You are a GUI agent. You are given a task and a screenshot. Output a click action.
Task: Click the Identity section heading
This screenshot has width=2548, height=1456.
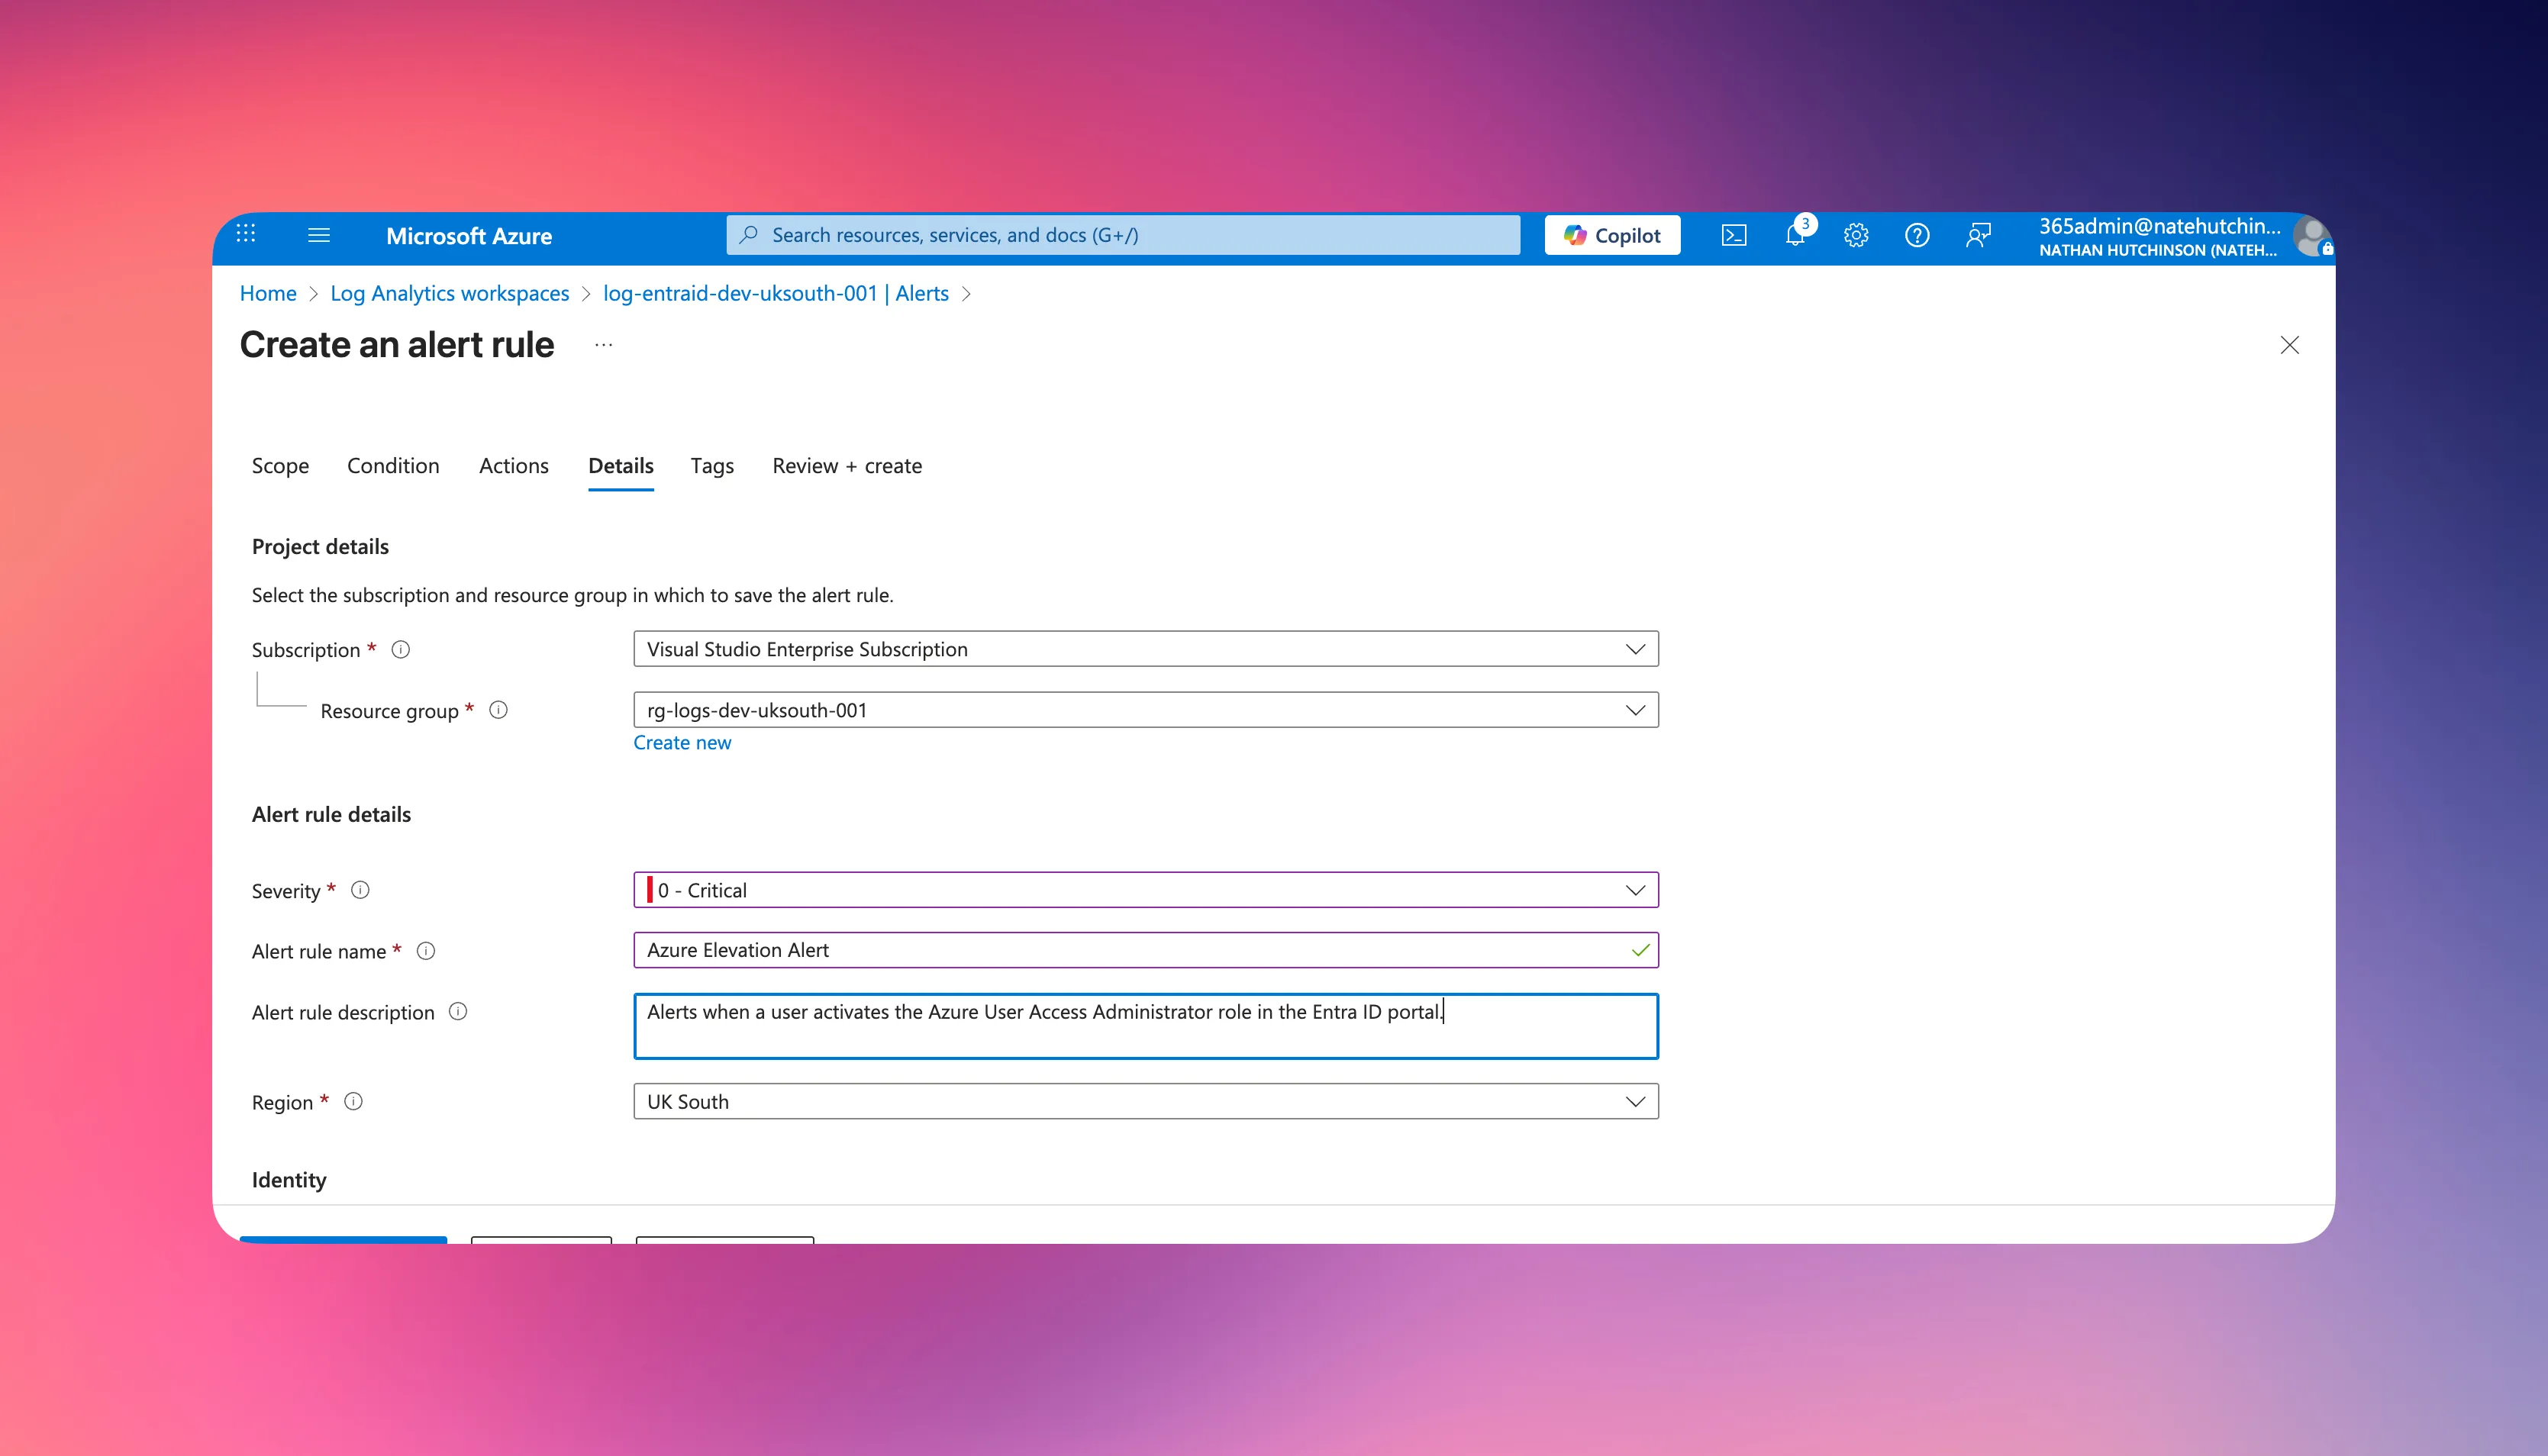coord(289,1180)
